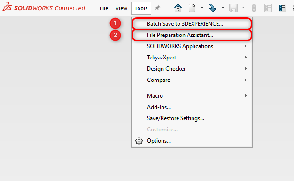Expand the dropdown arrow beside the Save icon
Screen dimensions: 294x181
point(243,8)
